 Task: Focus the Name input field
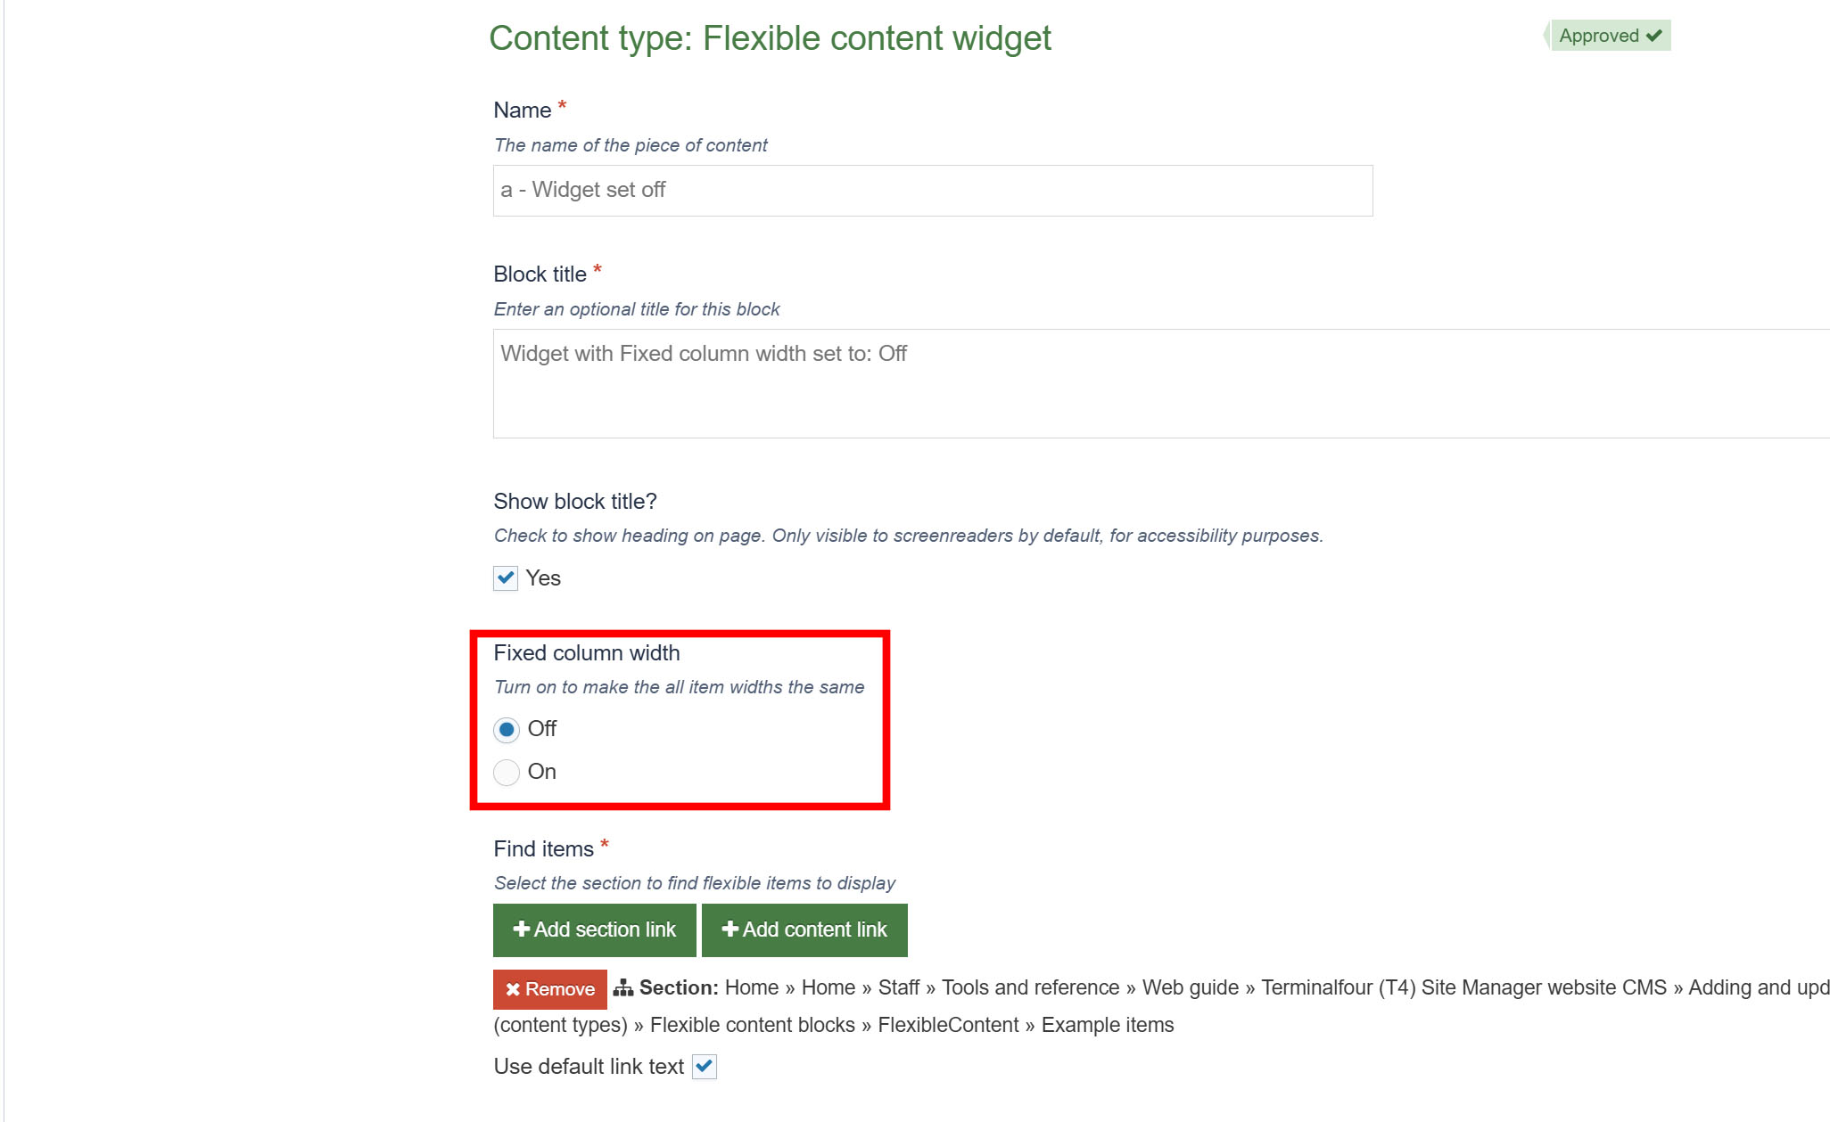pos(932,191)
